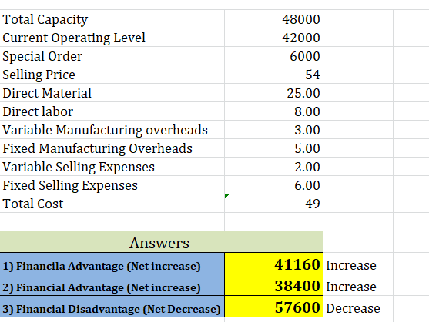Select the '3) Financial Disadvantage' label cell
429x322 pixels.
(x=112, y=307)
